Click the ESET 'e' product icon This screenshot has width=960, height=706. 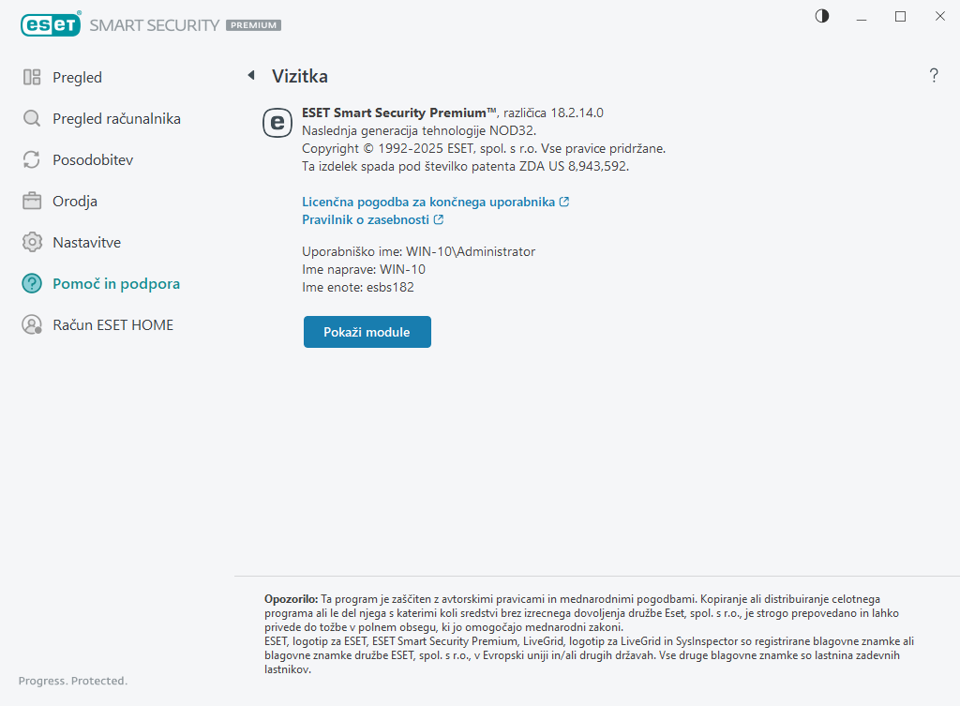click(x=277, y=123)
